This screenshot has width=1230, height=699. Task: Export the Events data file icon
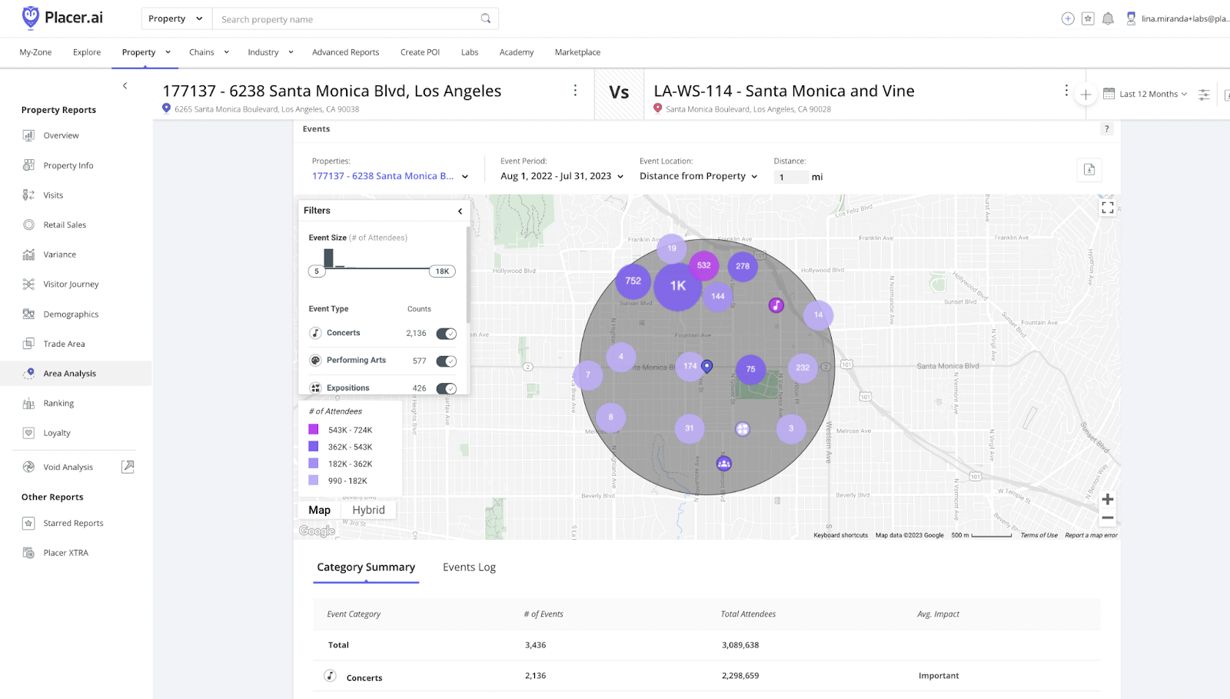[x=1089, y=170]
